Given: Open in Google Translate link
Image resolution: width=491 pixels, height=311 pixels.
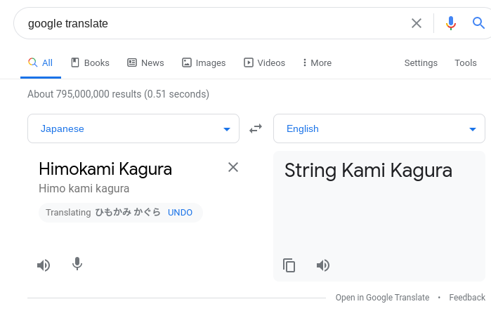Looking at the screenshot, I should pyautogui.click(x=382, y=298).
